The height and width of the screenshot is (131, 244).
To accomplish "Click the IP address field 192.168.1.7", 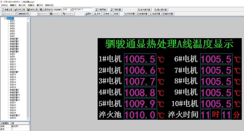I will click(83, 10).
